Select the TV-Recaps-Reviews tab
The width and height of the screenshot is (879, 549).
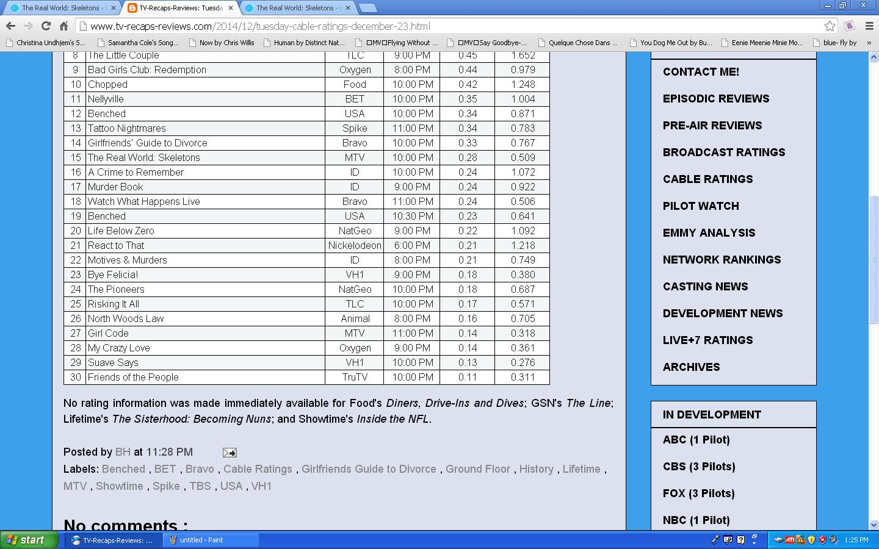pyautogui.click(x=178, y=8)
